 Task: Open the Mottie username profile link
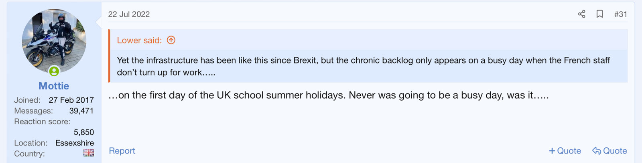coord(54,86)
